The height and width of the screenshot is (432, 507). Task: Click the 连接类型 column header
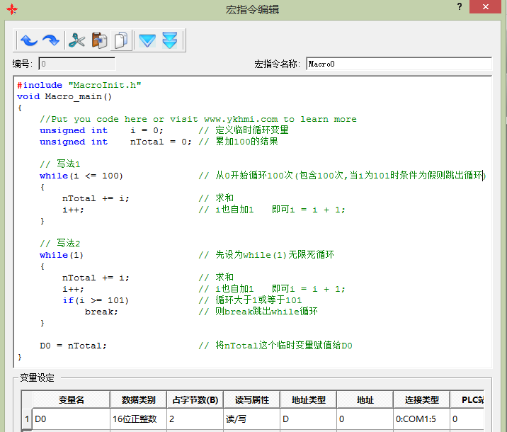[421, 400]
